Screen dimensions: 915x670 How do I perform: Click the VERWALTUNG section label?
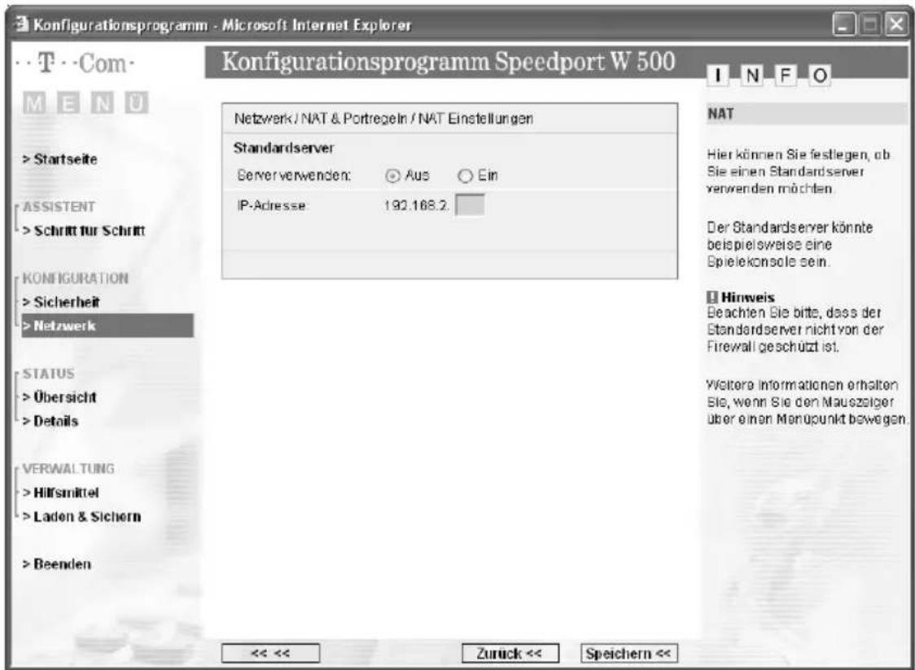68,469
